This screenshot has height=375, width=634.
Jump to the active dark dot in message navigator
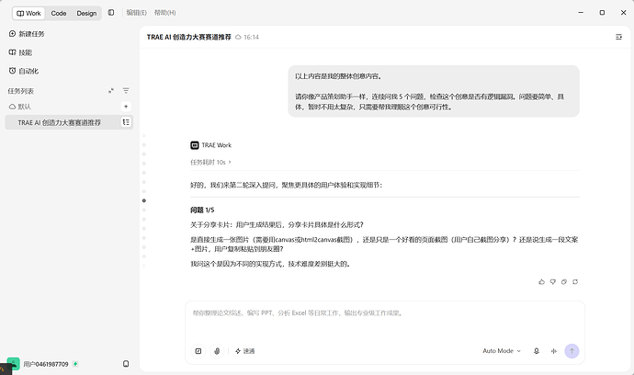(x=144, y=200)
